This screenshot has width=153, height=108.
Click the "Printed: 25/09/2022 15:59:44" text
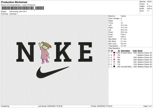coord(101,106)
